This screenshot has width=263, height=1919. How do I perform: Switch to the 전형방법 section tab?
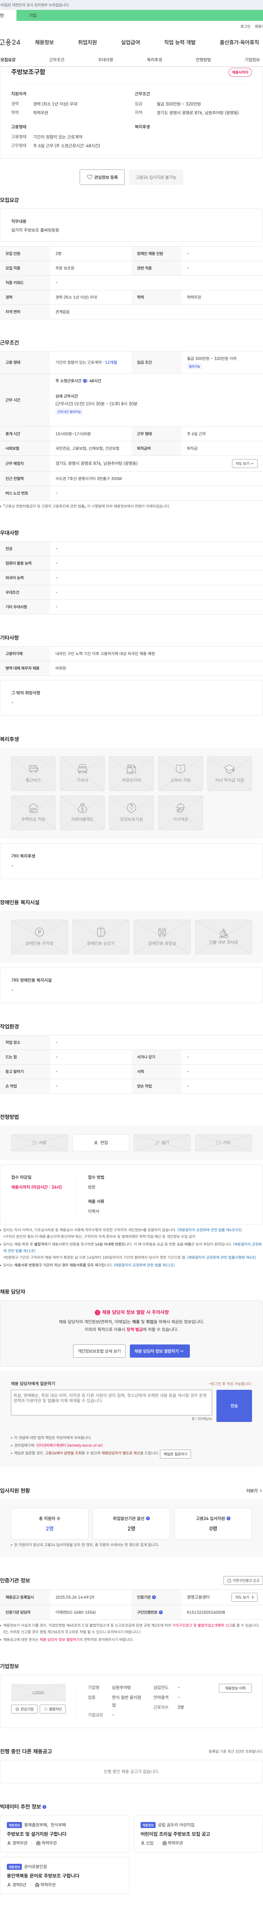tap(203, 60)
